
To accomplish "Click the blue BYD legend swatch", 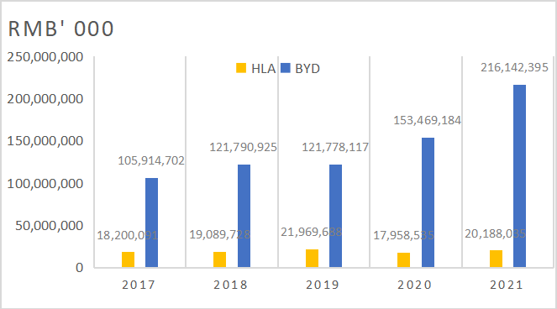I will coord(286,68).
